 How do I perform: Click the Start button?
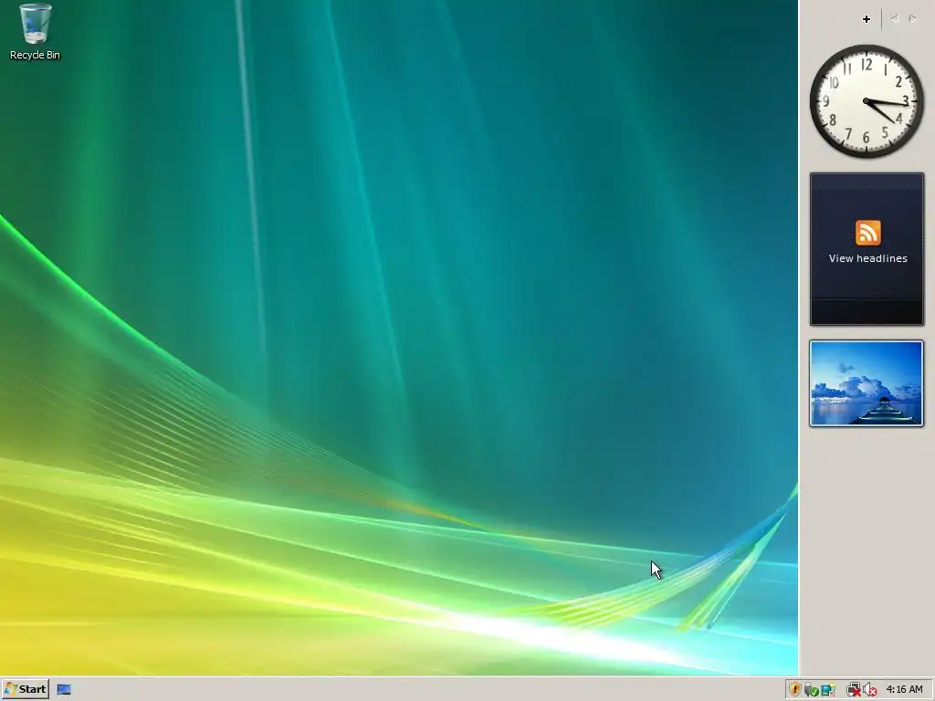25,689
